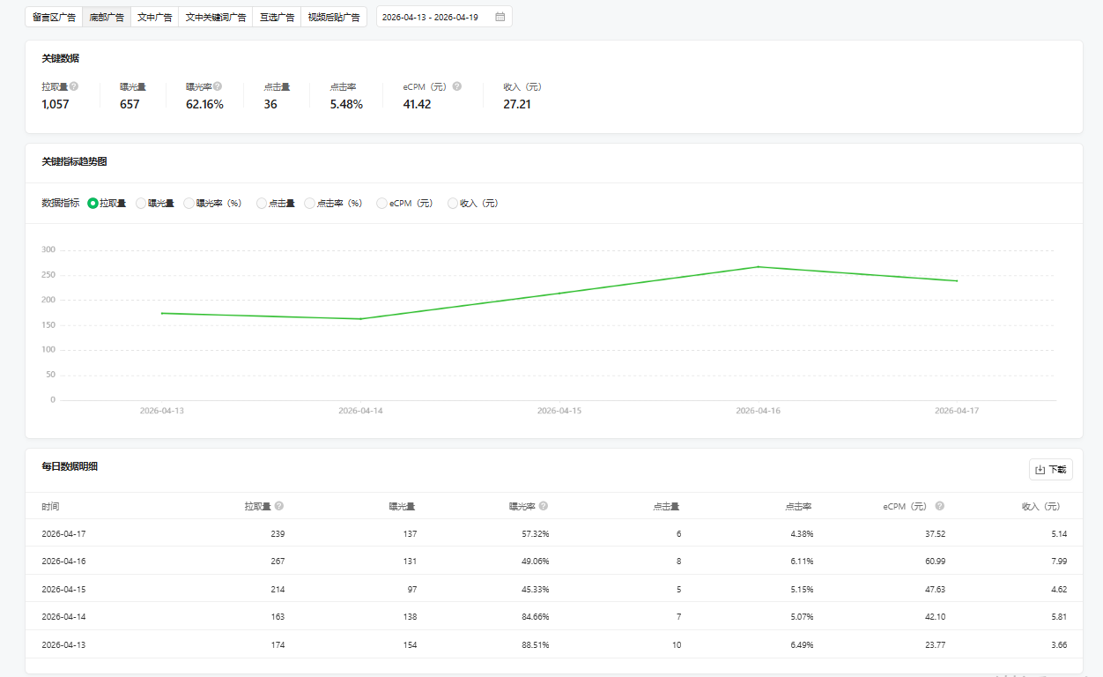Go to the 互选广告 tab
This screenshot has height=677, width=1103.
click(x=276, y=17)
